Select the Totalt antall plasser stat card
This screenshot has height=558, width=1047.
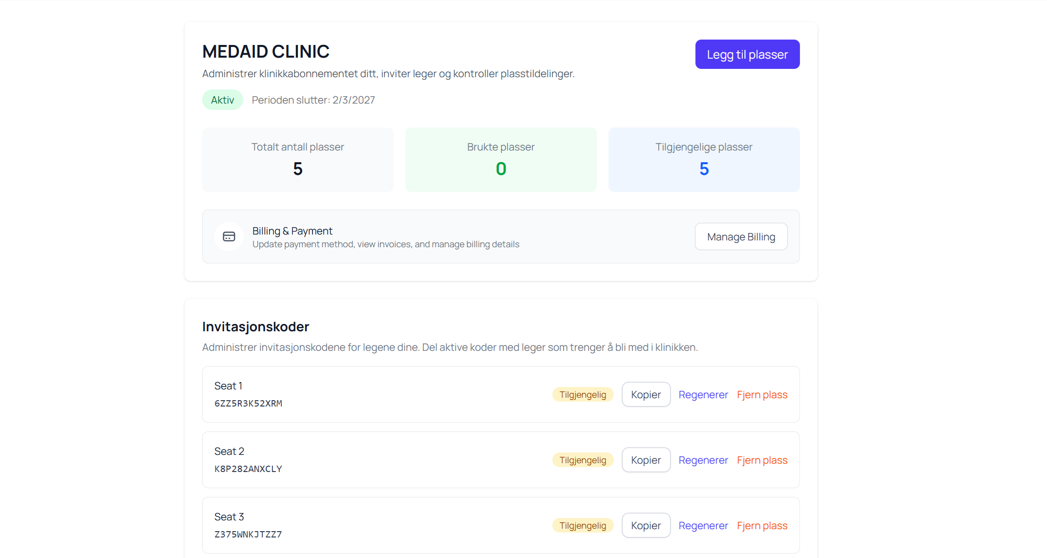click(x=297, y=159)
